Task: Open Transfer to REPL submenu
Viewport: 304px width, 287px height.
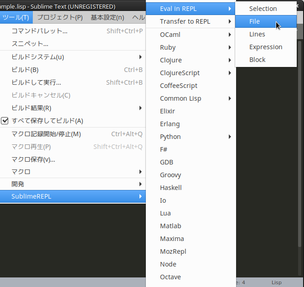Action: pyautogui.click(x=191, y=21)
